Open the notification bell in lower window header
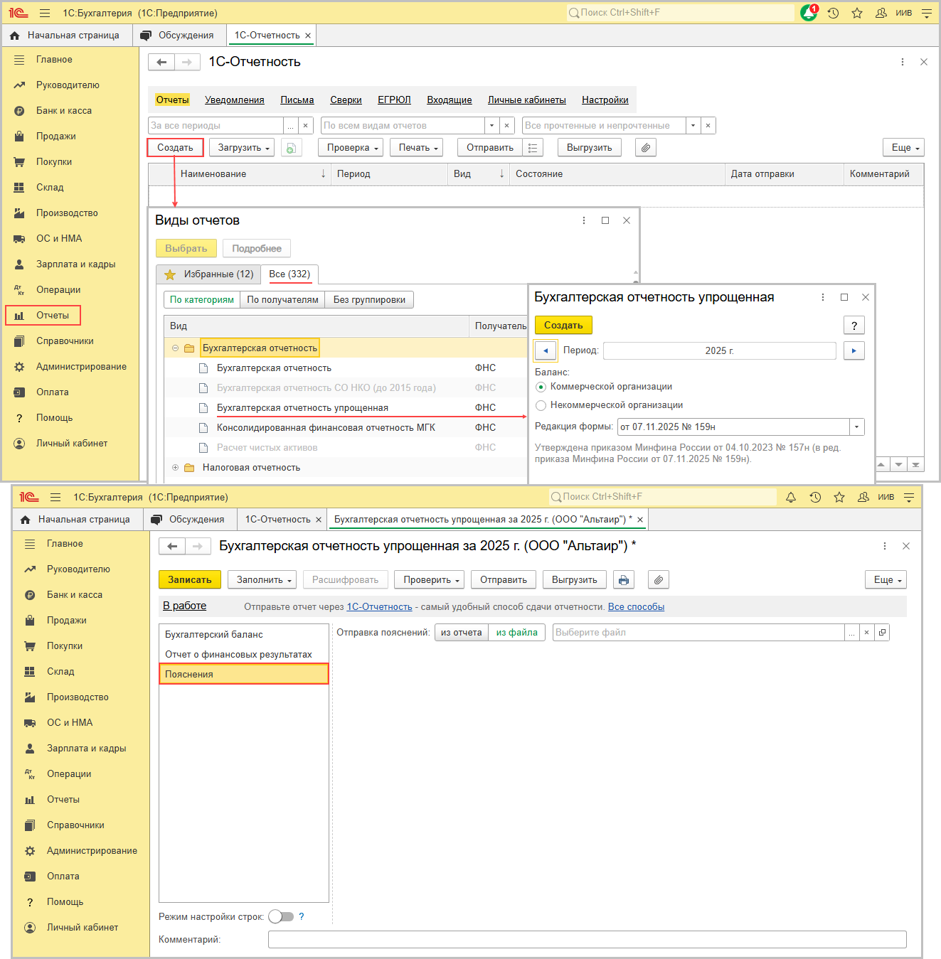This screenshot has height=959, width=941. tap(791, 497)
